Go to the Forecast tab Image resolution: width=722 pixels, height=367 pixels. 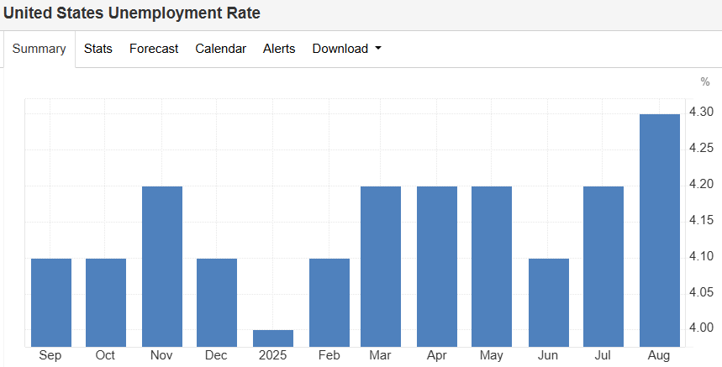154,49
